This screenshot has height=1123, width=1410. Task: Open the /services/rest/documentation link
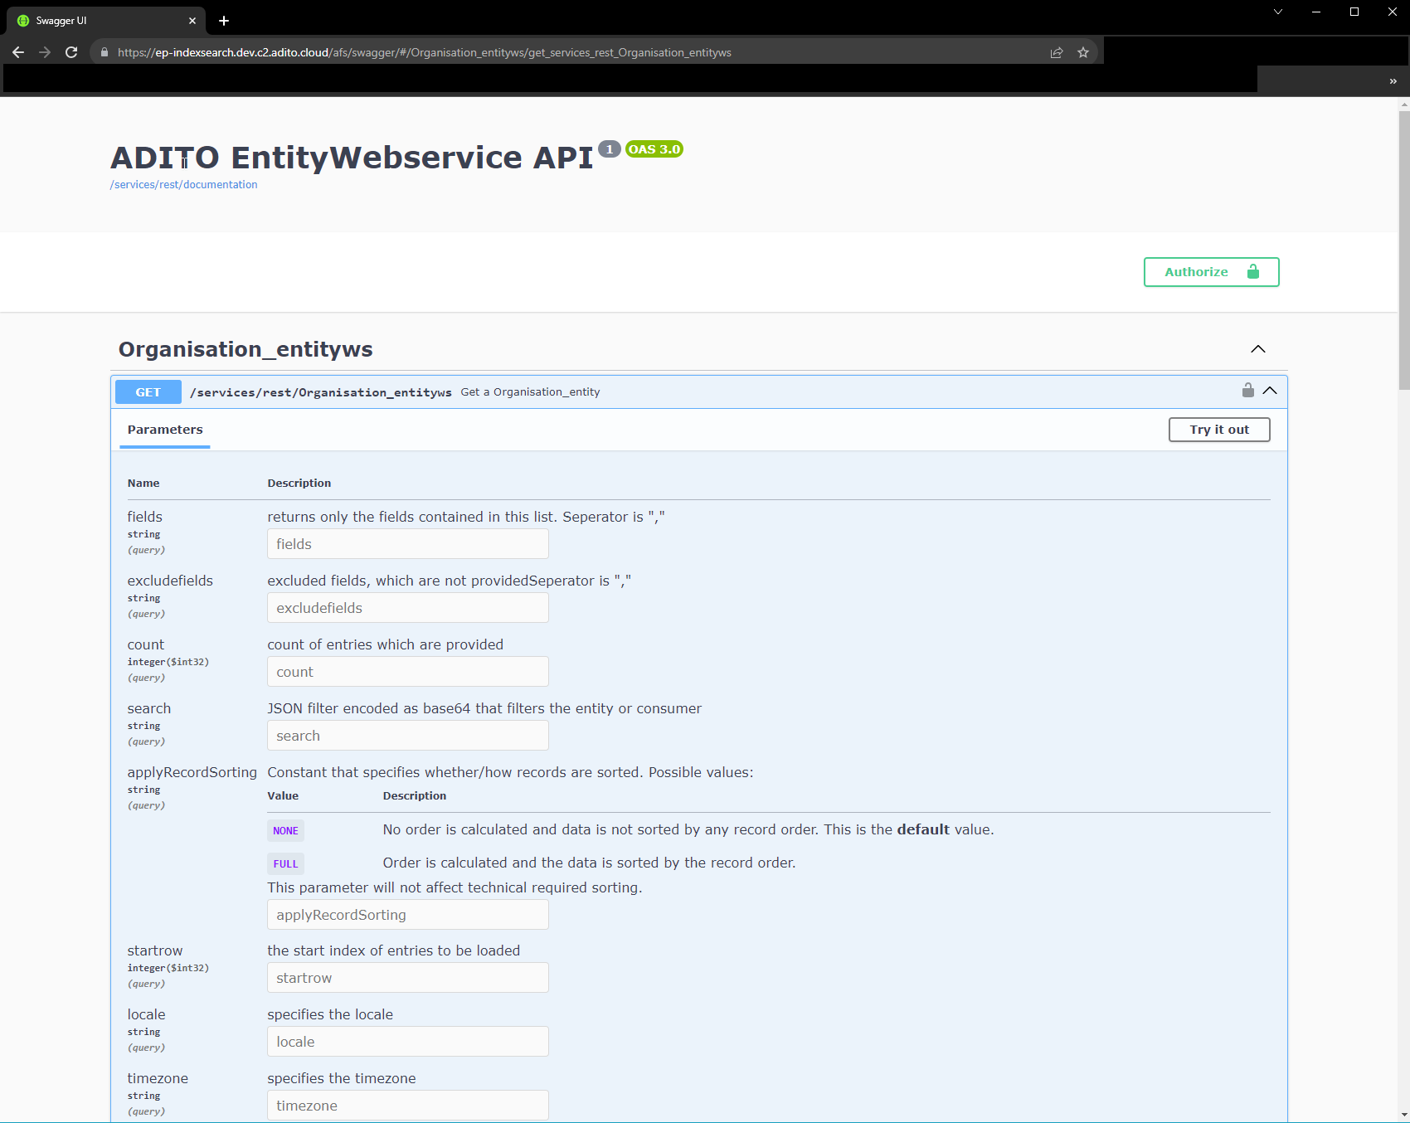[x=183, y=185]
